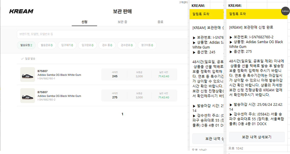Viewport: 290px width, 154px height.
Task: Click product name in the I-SN7682760-1 row
Action: pyautogui.click(x=59, y=75)
